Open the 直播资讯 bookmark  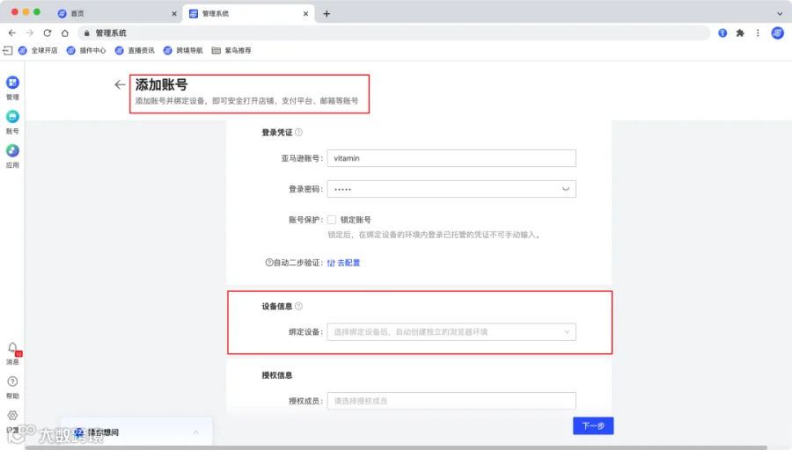(135, 50)
